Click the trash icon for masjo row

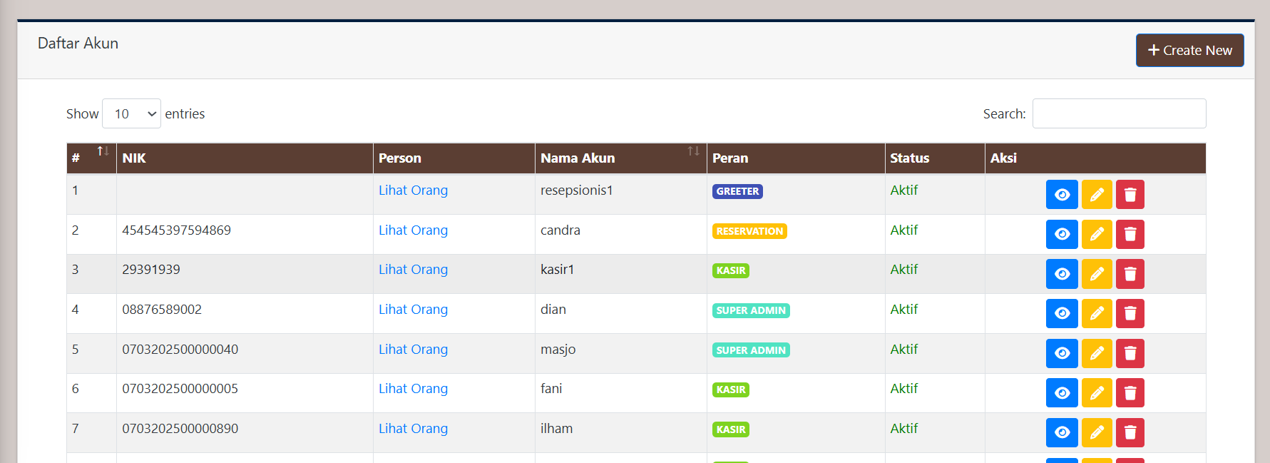(x=1130, y=353)
